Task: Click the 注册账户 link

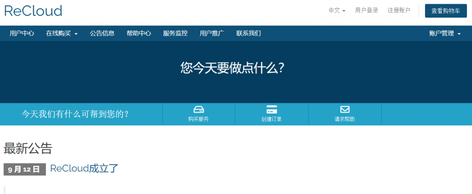Action: pos(399,11)
